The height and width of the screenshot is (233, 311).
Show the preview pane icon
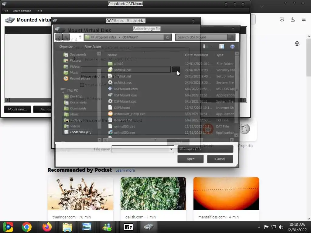[x=221, y=46]
